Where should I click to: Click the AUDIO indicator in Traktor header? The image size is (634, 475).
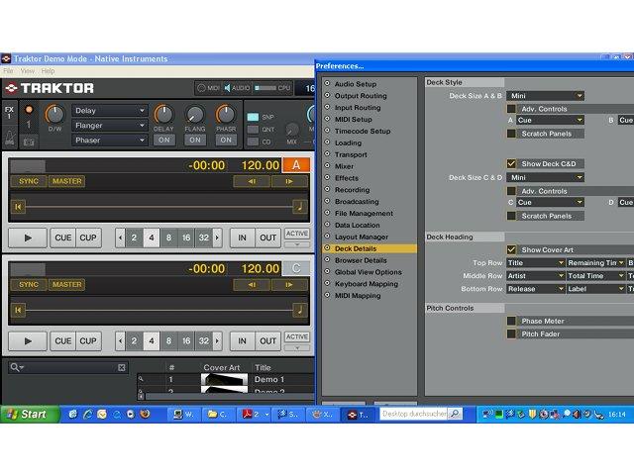coord(237,88)
